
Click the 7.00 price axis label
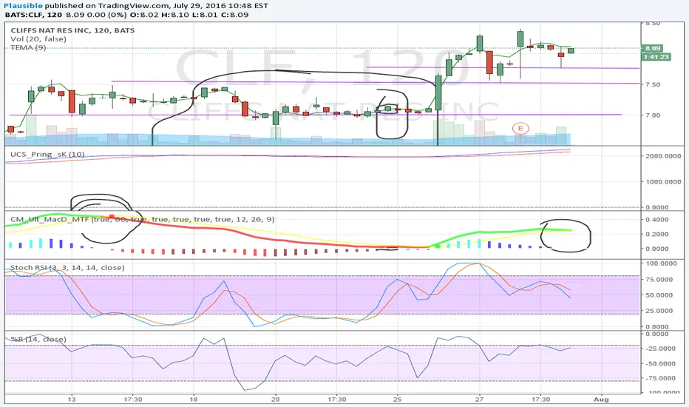653,115
